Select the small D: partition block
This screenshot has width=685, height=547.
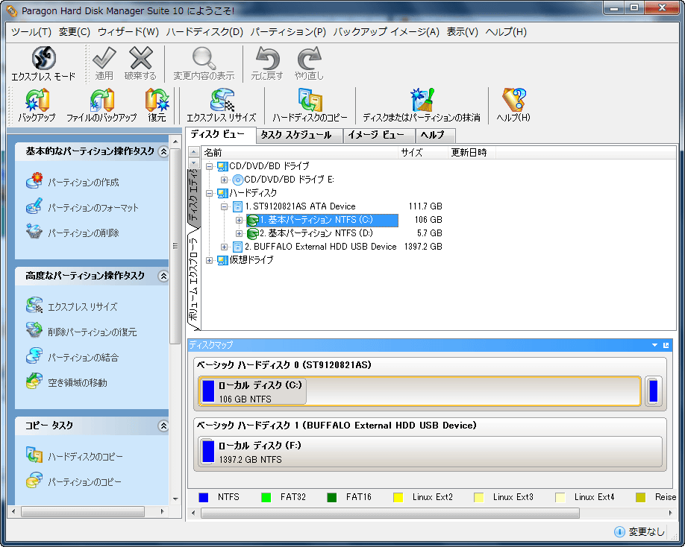tap(654, 391)
